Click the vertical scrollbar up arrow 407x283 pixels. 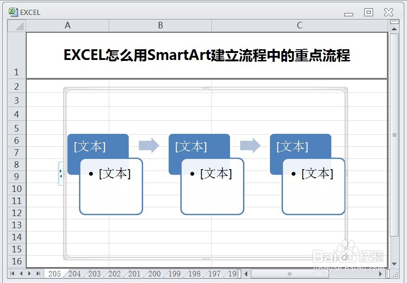tap(394, 29)
